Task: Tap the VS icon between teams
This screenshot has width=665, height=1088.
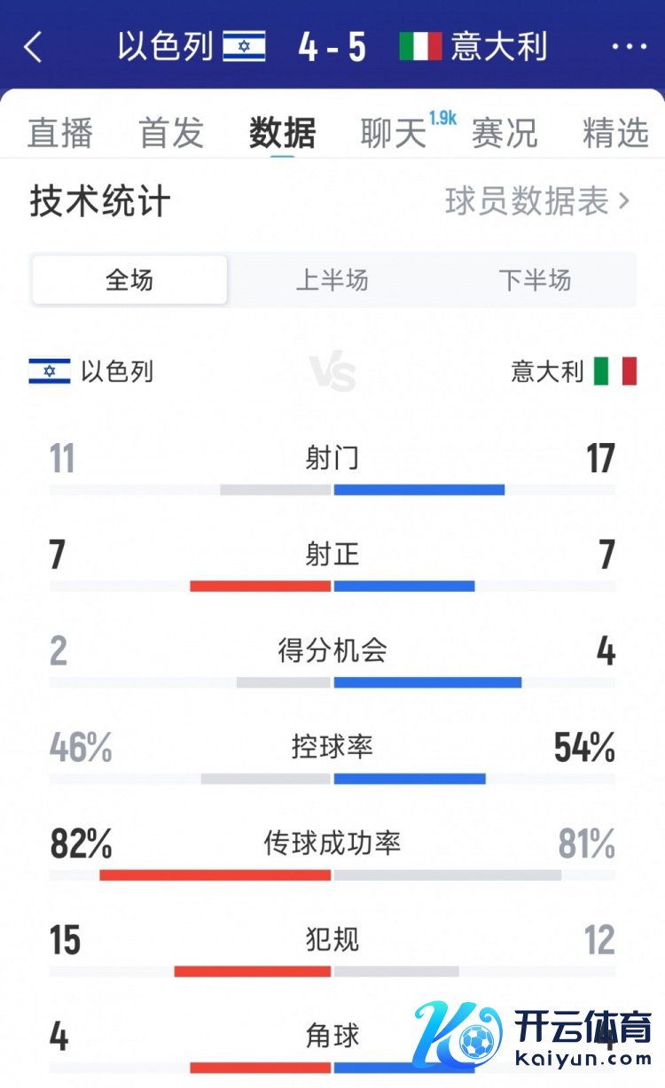Action: pos(332,372)
